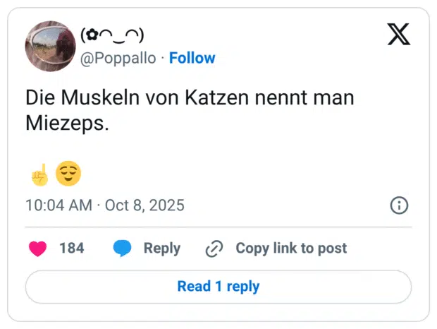This screenshot has width=437, height=329.
Task: Click the blue reply speech bubble icon
Action: click(x=122, y=249)
